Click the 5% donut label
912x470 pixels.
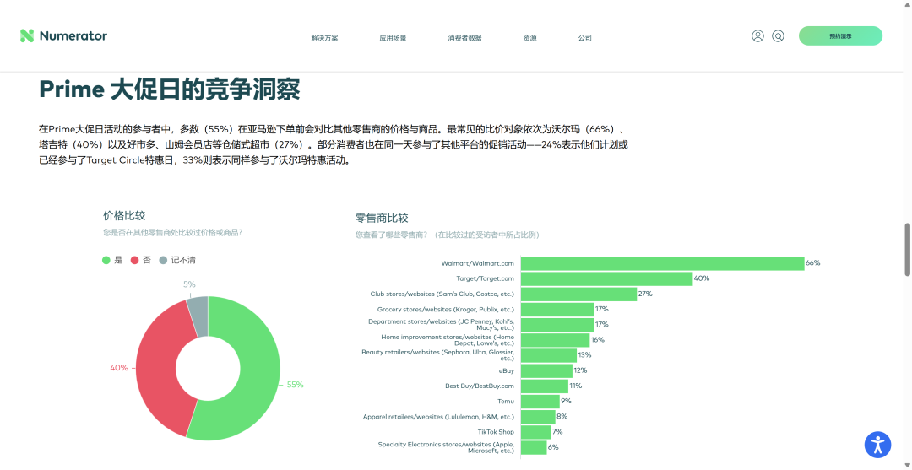[189, 284]
